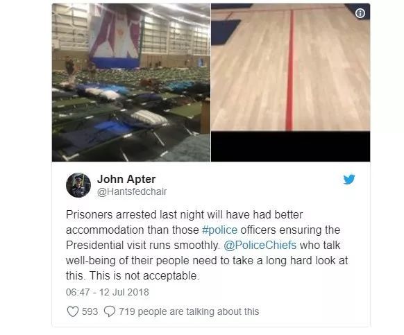Click the reply speech bubble icon

pyautogui.click(x=110, y=311)
